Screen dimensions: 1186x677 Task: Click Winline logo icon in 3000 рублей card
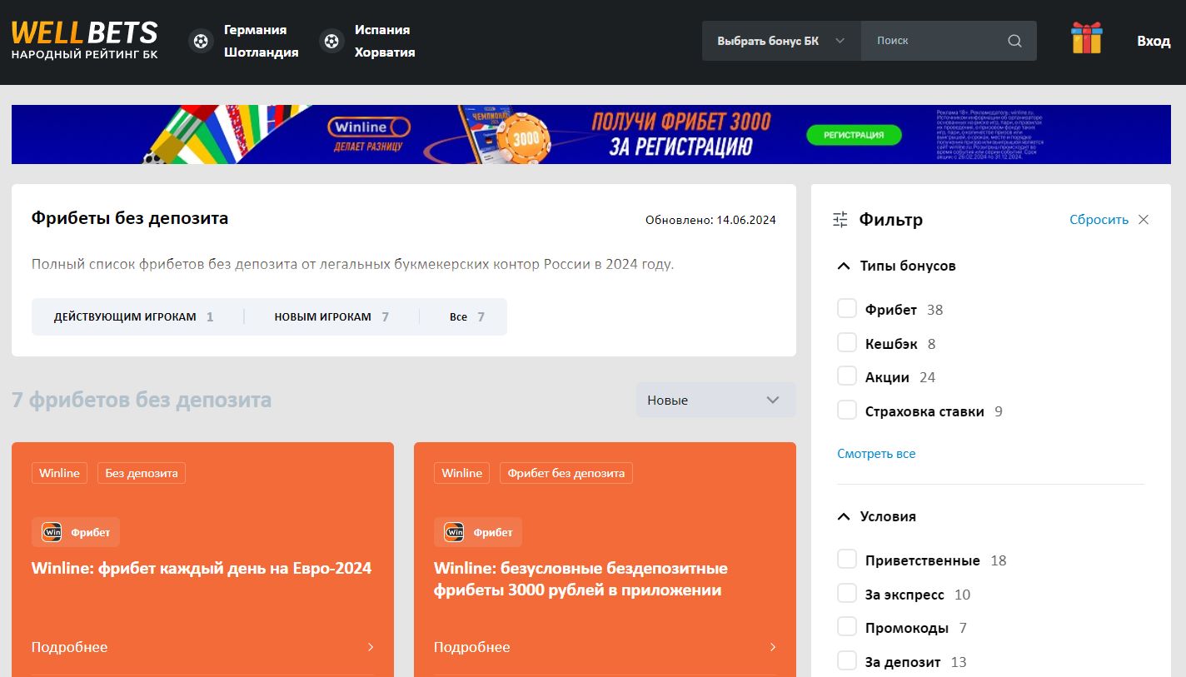[454, 532]
